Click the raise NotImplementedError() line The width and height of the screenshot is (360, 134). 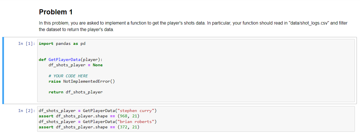click(82, 81)
